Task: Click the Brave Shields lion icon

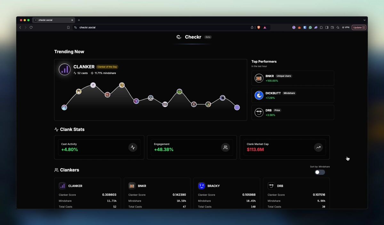Action: coord(259,27)
